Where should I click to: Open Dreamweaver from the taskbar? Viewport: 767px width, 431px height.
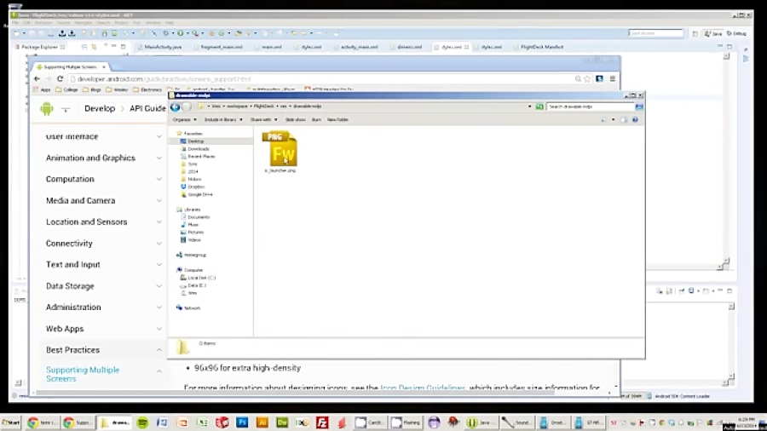click(x=282, y=422)
